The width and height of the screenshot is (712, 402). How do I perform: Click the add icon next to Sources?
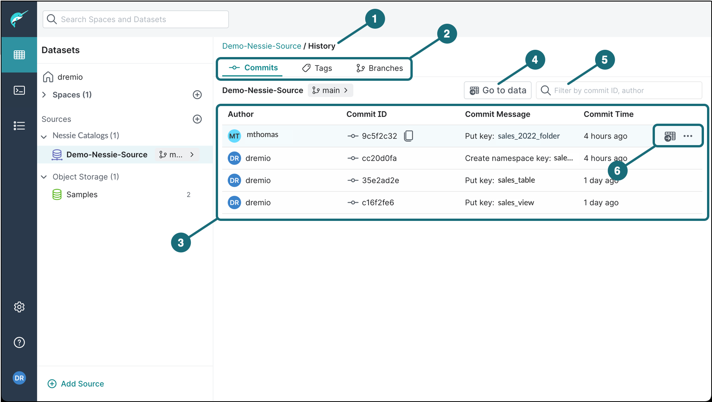[x=197, y=119]
